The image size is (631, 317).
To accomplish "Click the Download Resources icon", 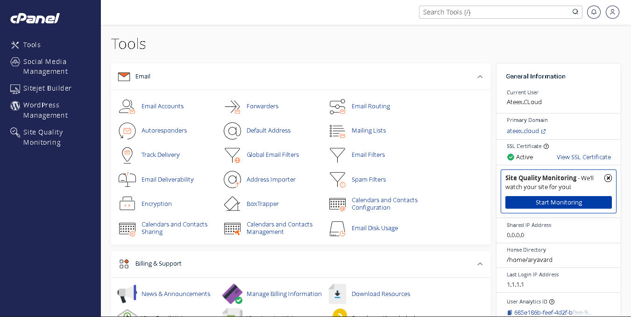I will pyautogui.click(x=337, y=294).
